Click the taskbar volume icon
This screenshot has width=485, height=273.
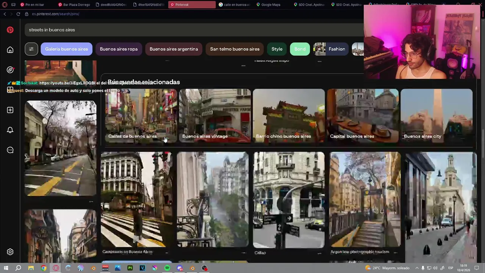[435, 268]
